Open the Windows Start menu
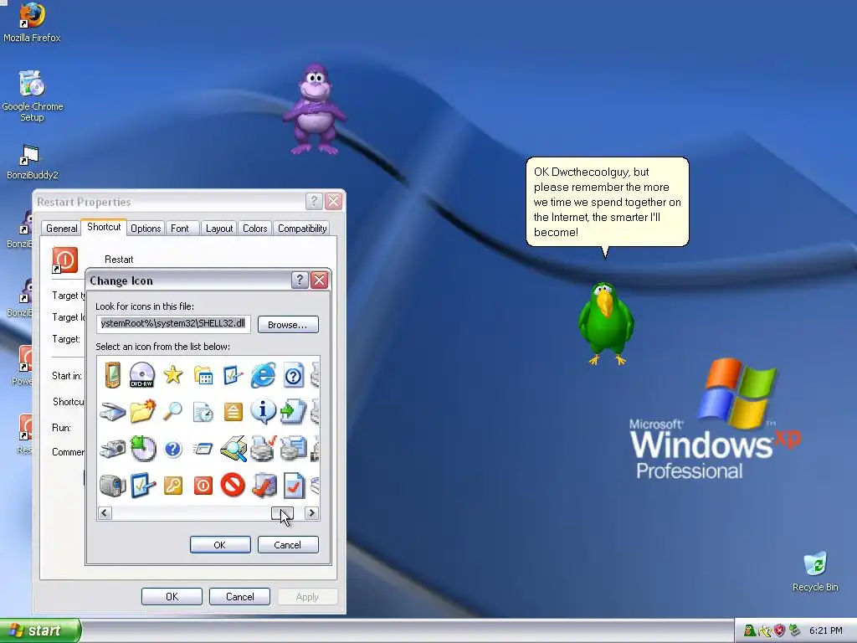The width and height of the screenshot is (857, 643). point(40,630)
